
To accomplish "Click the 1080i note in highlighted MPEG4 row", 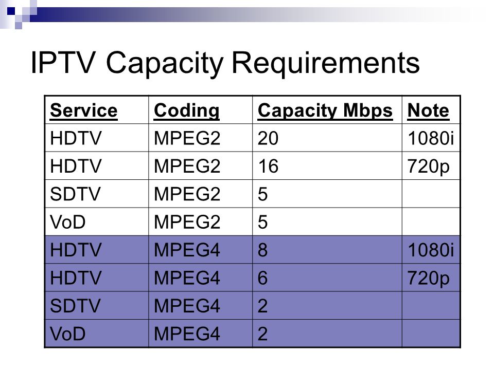I will click(x=431, y=250).
